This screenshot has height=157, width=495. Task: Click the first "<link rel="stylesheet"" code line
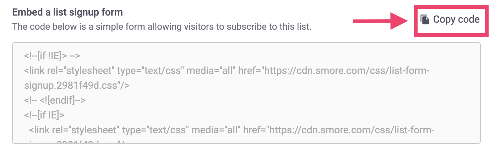pos(227,71)
